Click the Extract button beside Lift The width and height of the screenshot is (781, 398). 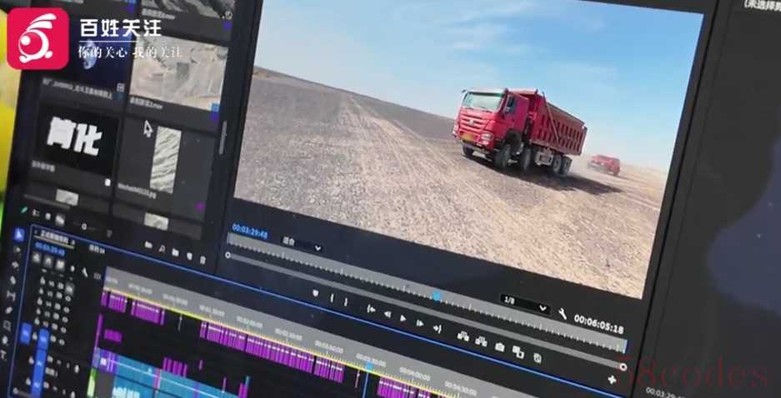481,341
